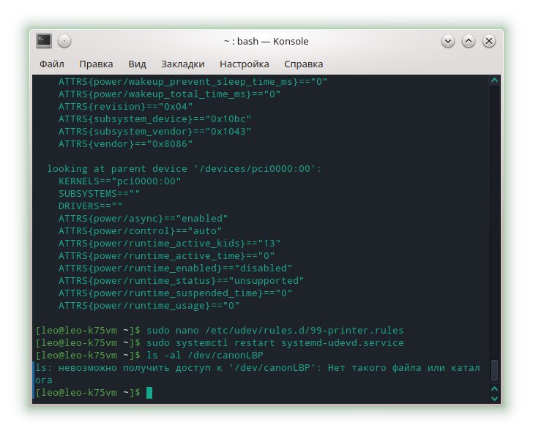Click the line DRIVERS==""
533x436 pixels.
tap(90, 206)
